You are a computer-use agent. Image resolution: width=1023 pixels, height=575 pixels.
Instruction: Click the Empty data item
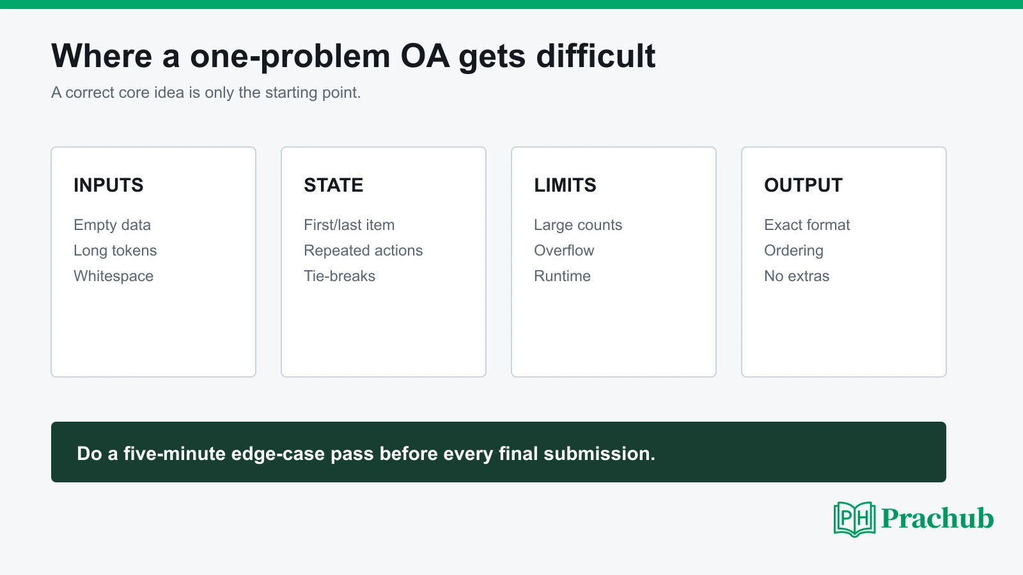point(113,225)
